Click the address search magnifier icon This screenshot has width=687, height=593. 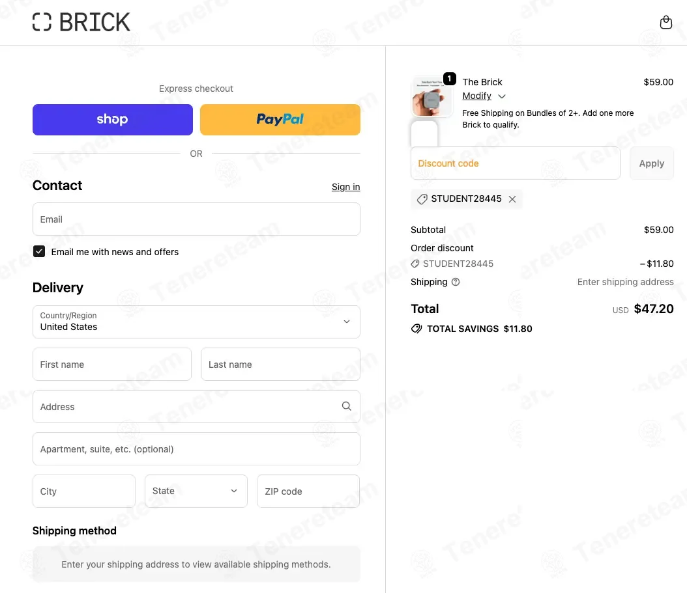point(346,406)
